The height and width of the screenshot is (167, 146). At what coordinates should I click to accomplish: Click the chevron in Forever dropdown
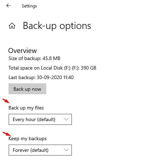coord(66,150)
